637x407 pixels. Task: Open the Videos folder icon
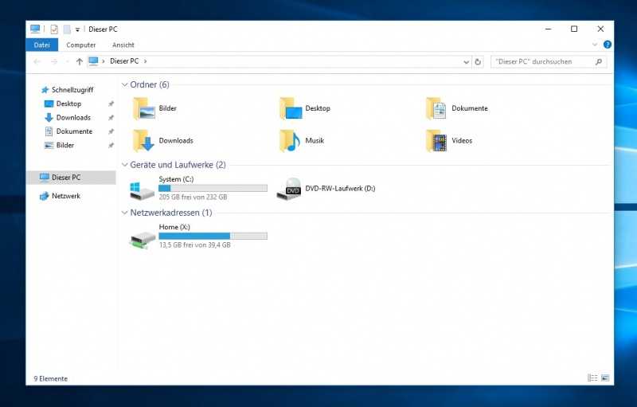coord(437,140)
